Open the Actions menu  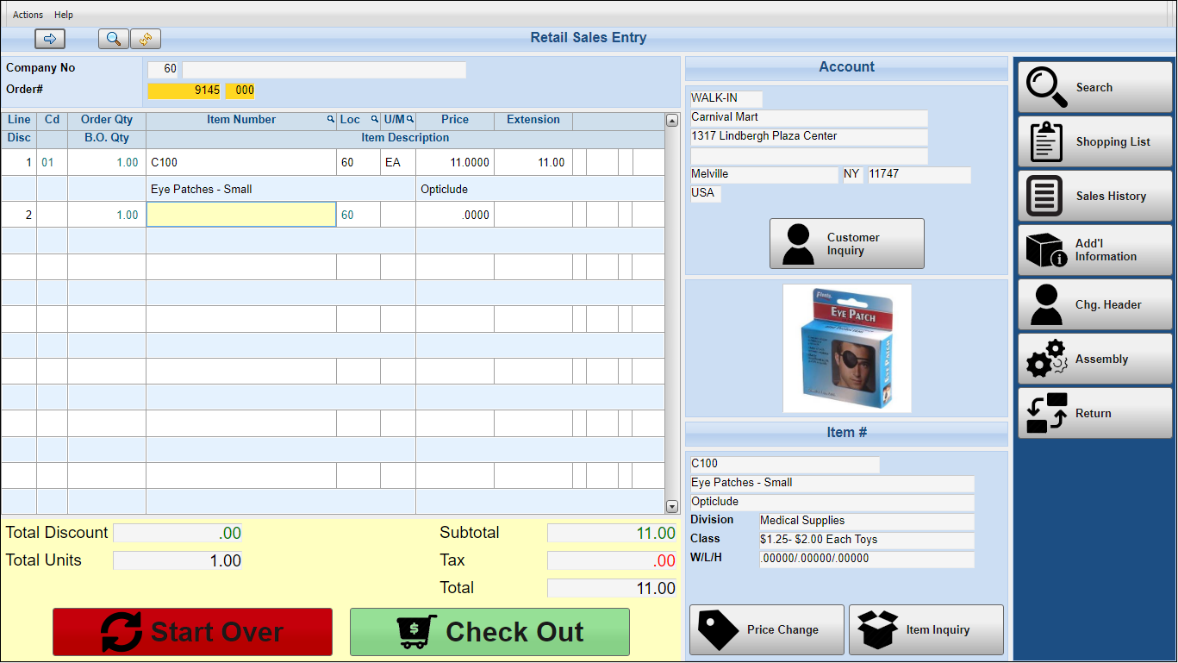pyautogui.click(x=28, y=15)
